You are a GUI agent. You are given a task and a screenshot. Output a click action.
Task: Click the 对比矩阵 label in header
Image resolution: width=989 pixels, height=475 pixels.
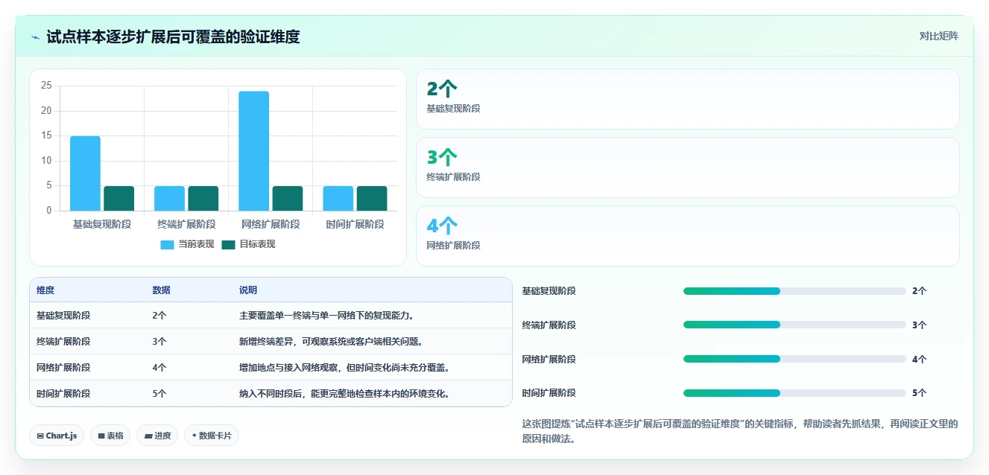point(938,36)
